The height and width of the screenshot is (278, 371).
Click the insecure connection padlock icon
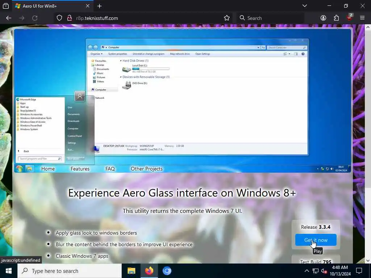(69, 18)
